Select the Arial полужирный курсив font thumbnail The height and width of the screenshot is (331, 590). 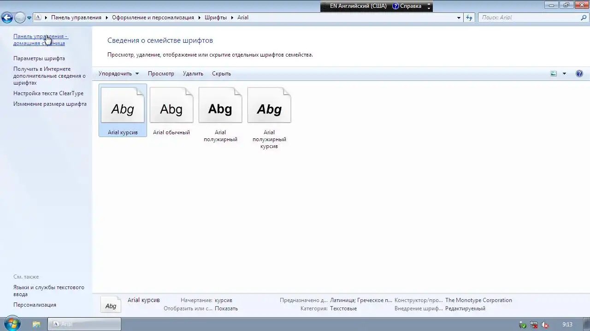(x=269, y=117)
